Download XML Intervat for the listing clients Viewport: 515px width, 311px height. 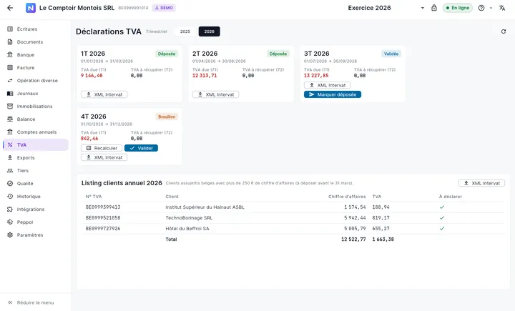point(481,183)
